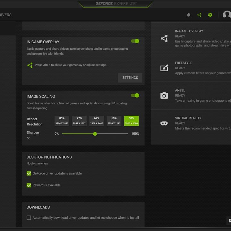Select 77% render resolution 2954 X 1662
Screen dimensions: 231x231
coord(79,121)
